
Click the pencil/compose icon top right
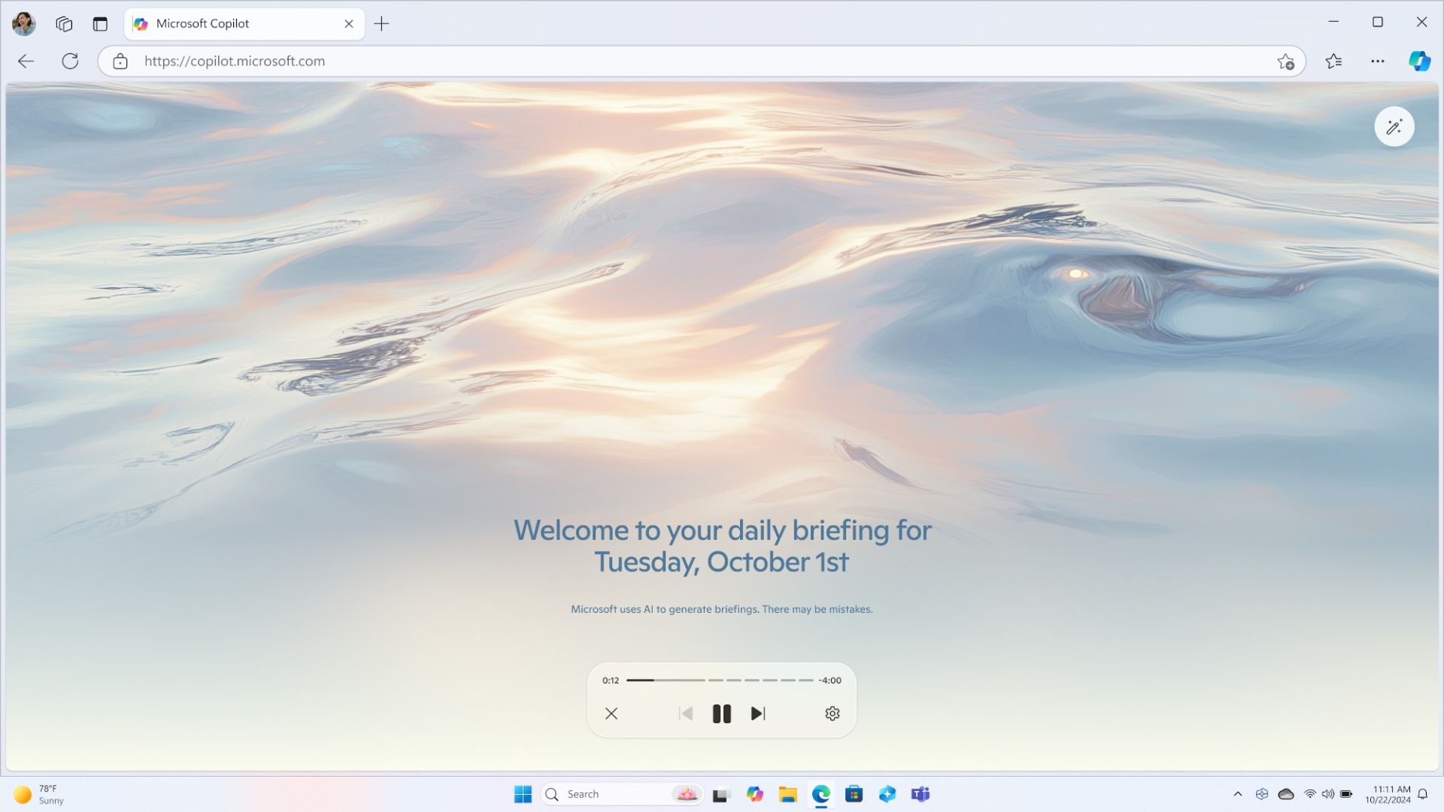[1394, 126]
